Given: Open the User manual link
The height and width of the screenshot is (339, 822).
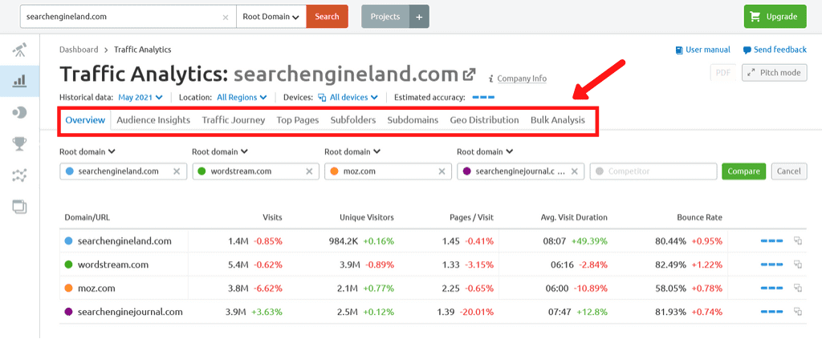Looking at the screenshot, I should [703, 50].
